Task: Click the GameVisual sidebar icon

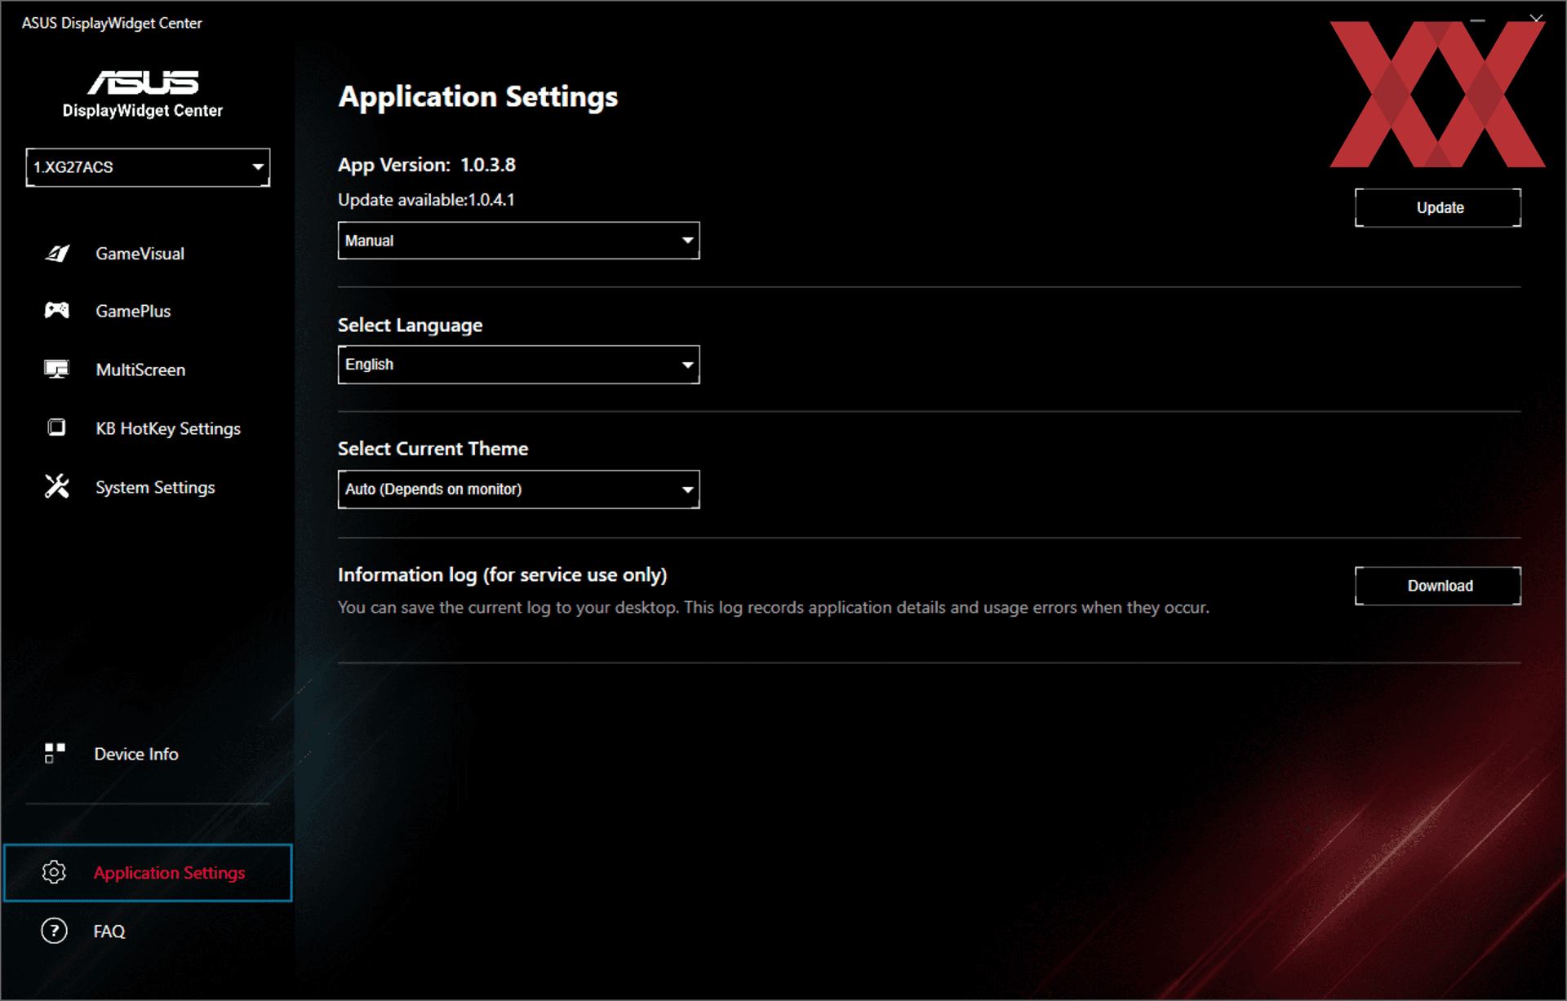Action: [x=57, y=254]
